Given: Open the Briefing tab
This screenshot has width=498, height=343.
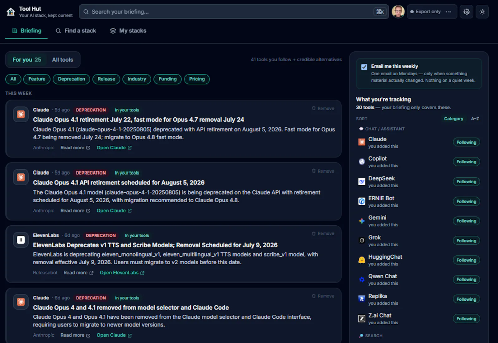Looking at the screenshot, I should (x=26, y=31).
